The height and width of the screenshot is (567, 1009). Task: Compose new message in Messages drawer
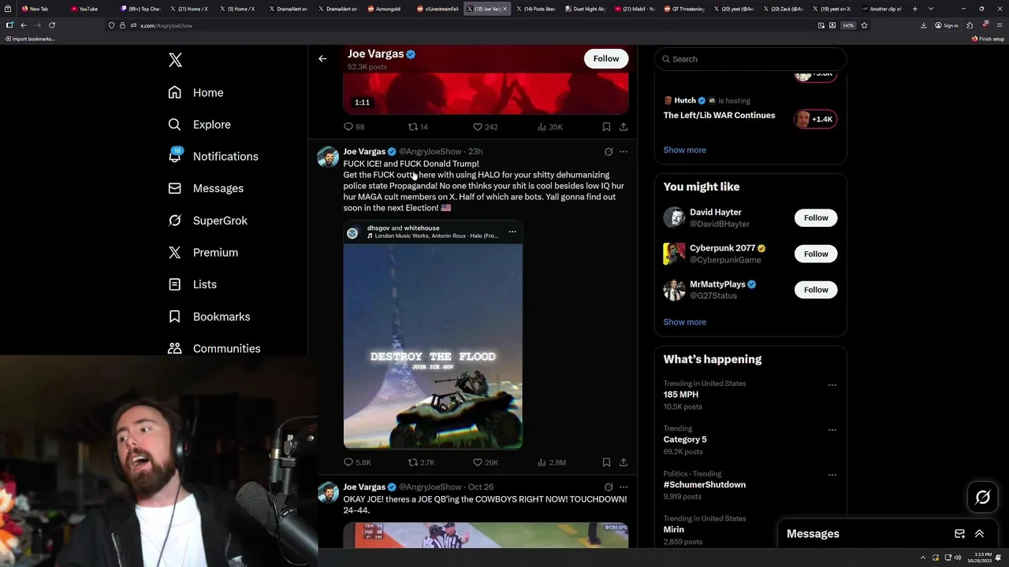coord(959,533)
